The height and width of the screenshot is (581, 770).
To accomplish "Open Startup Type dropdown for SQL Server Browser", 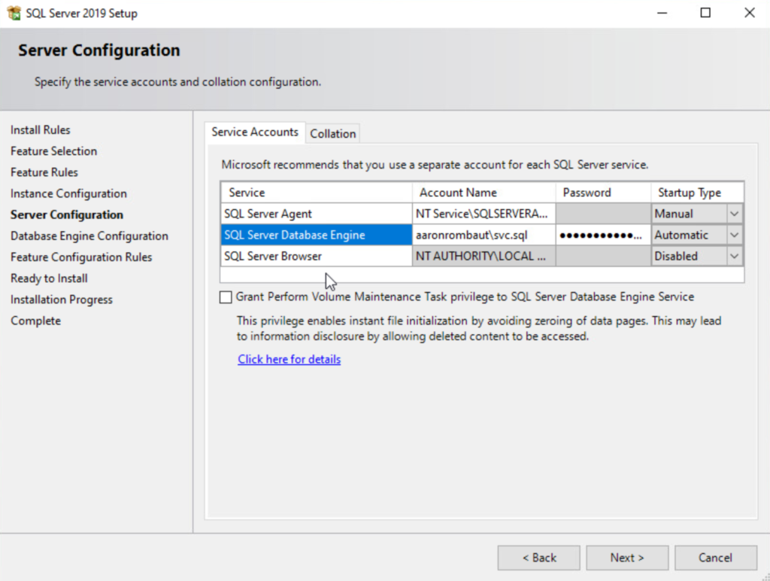I will coord(734,256).
